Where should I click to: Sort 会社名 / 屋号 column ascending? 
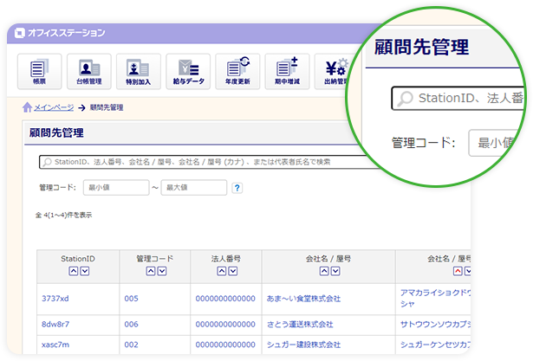coord(324,271)
